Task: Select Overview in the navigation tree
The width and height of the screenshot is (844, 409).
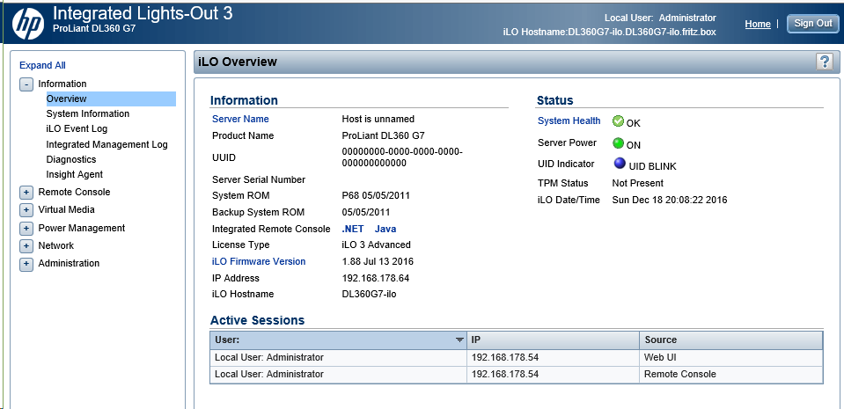Action: 111,99
